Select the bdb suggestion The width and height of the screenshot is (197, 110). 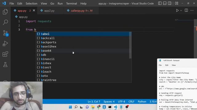83,55
